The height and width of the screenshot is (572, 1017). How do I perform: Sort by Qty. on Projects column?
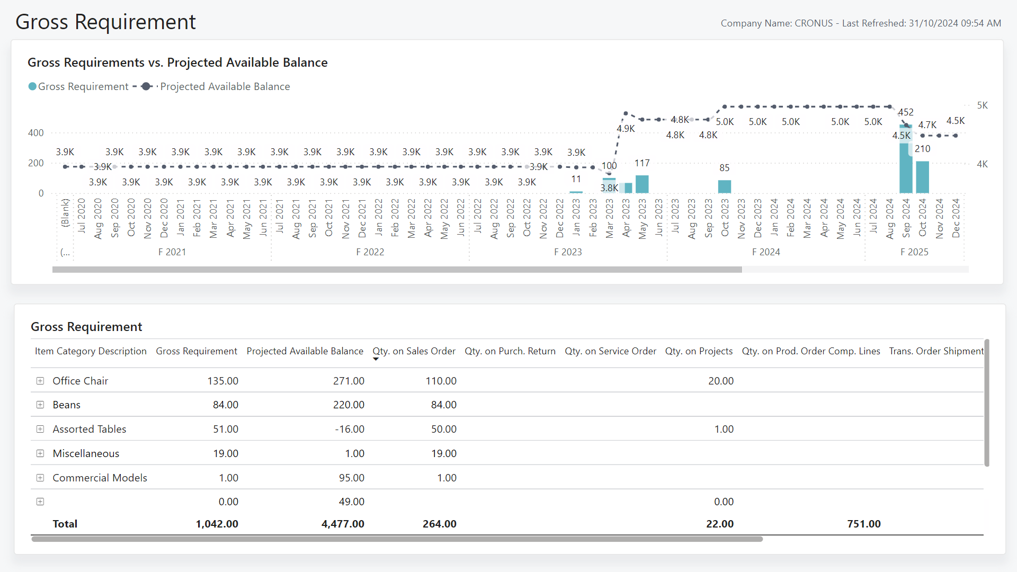(699, 351)
